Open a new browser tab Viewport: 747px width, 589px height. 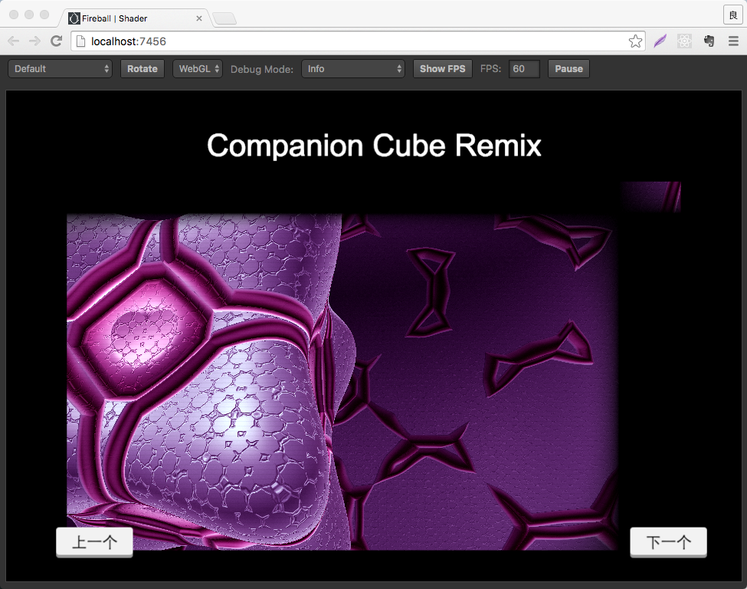[x=224, y=18]
